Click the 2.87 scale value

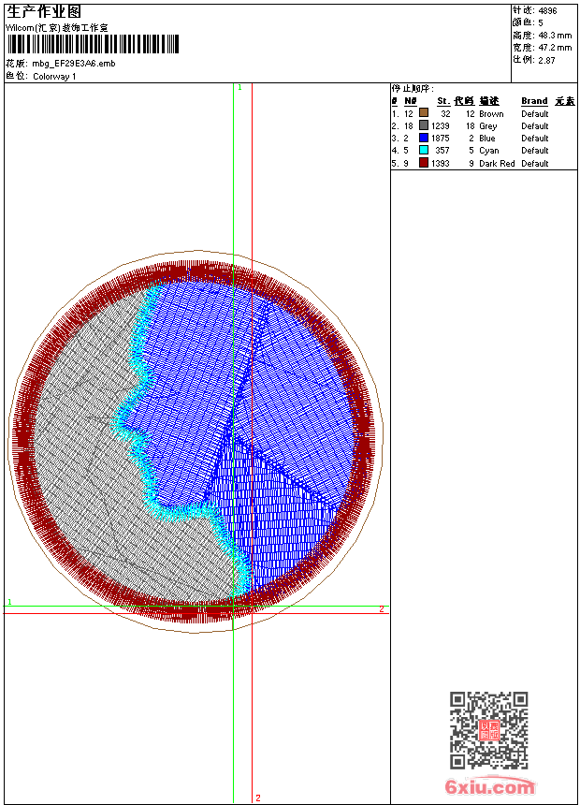pyautogui.click(x=546, y=59)
